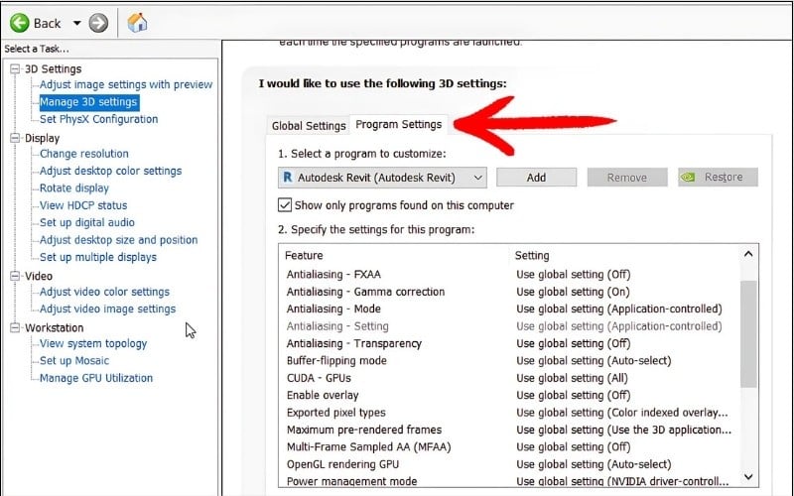Select the Antialiasing - FXAA feature row
Image resolution: width=794 pixels, height=496 pixels.
click(x=509, y=275)
